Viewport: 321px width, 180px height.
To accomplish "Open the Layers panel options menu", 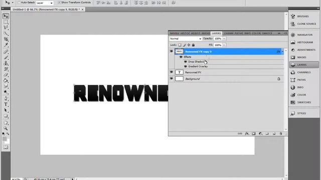I will 285,33.
